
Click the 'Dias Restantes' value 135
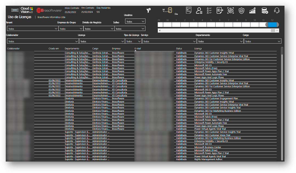pyautogui.click(x=98, y=12)
